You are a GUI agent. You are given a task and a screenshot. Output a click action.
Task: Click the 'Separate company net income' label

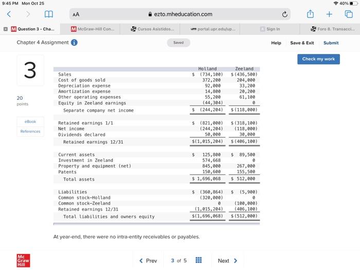pyautogui.click(x=99, y=111)
